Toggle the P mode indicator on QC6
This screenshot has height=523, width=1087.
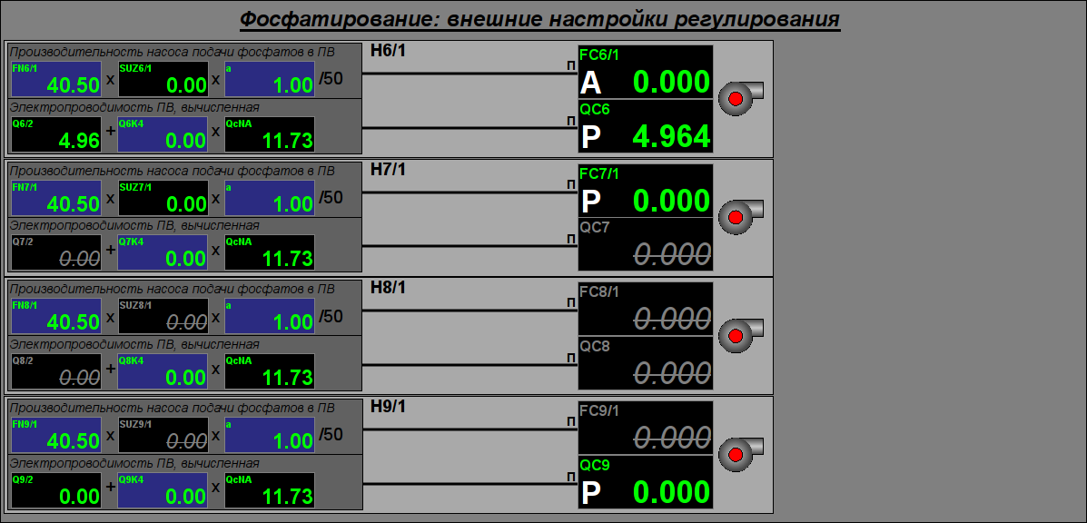tap(591, 137)
